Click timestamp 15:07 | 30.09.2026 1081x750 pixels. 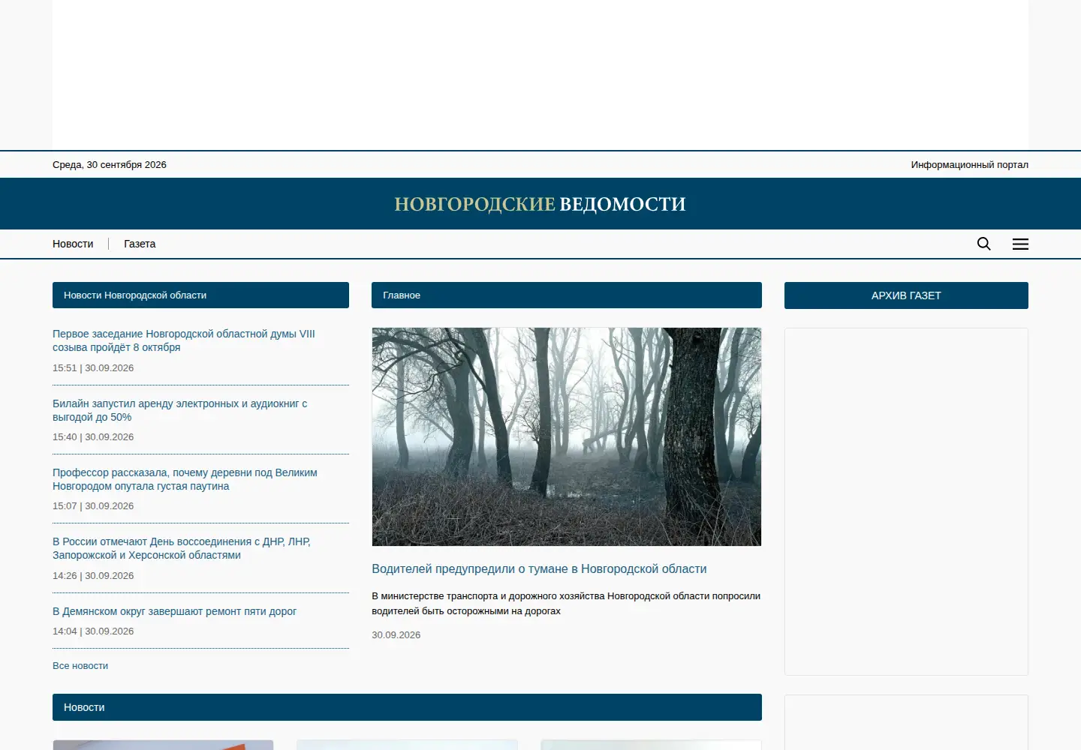[93, 506]
